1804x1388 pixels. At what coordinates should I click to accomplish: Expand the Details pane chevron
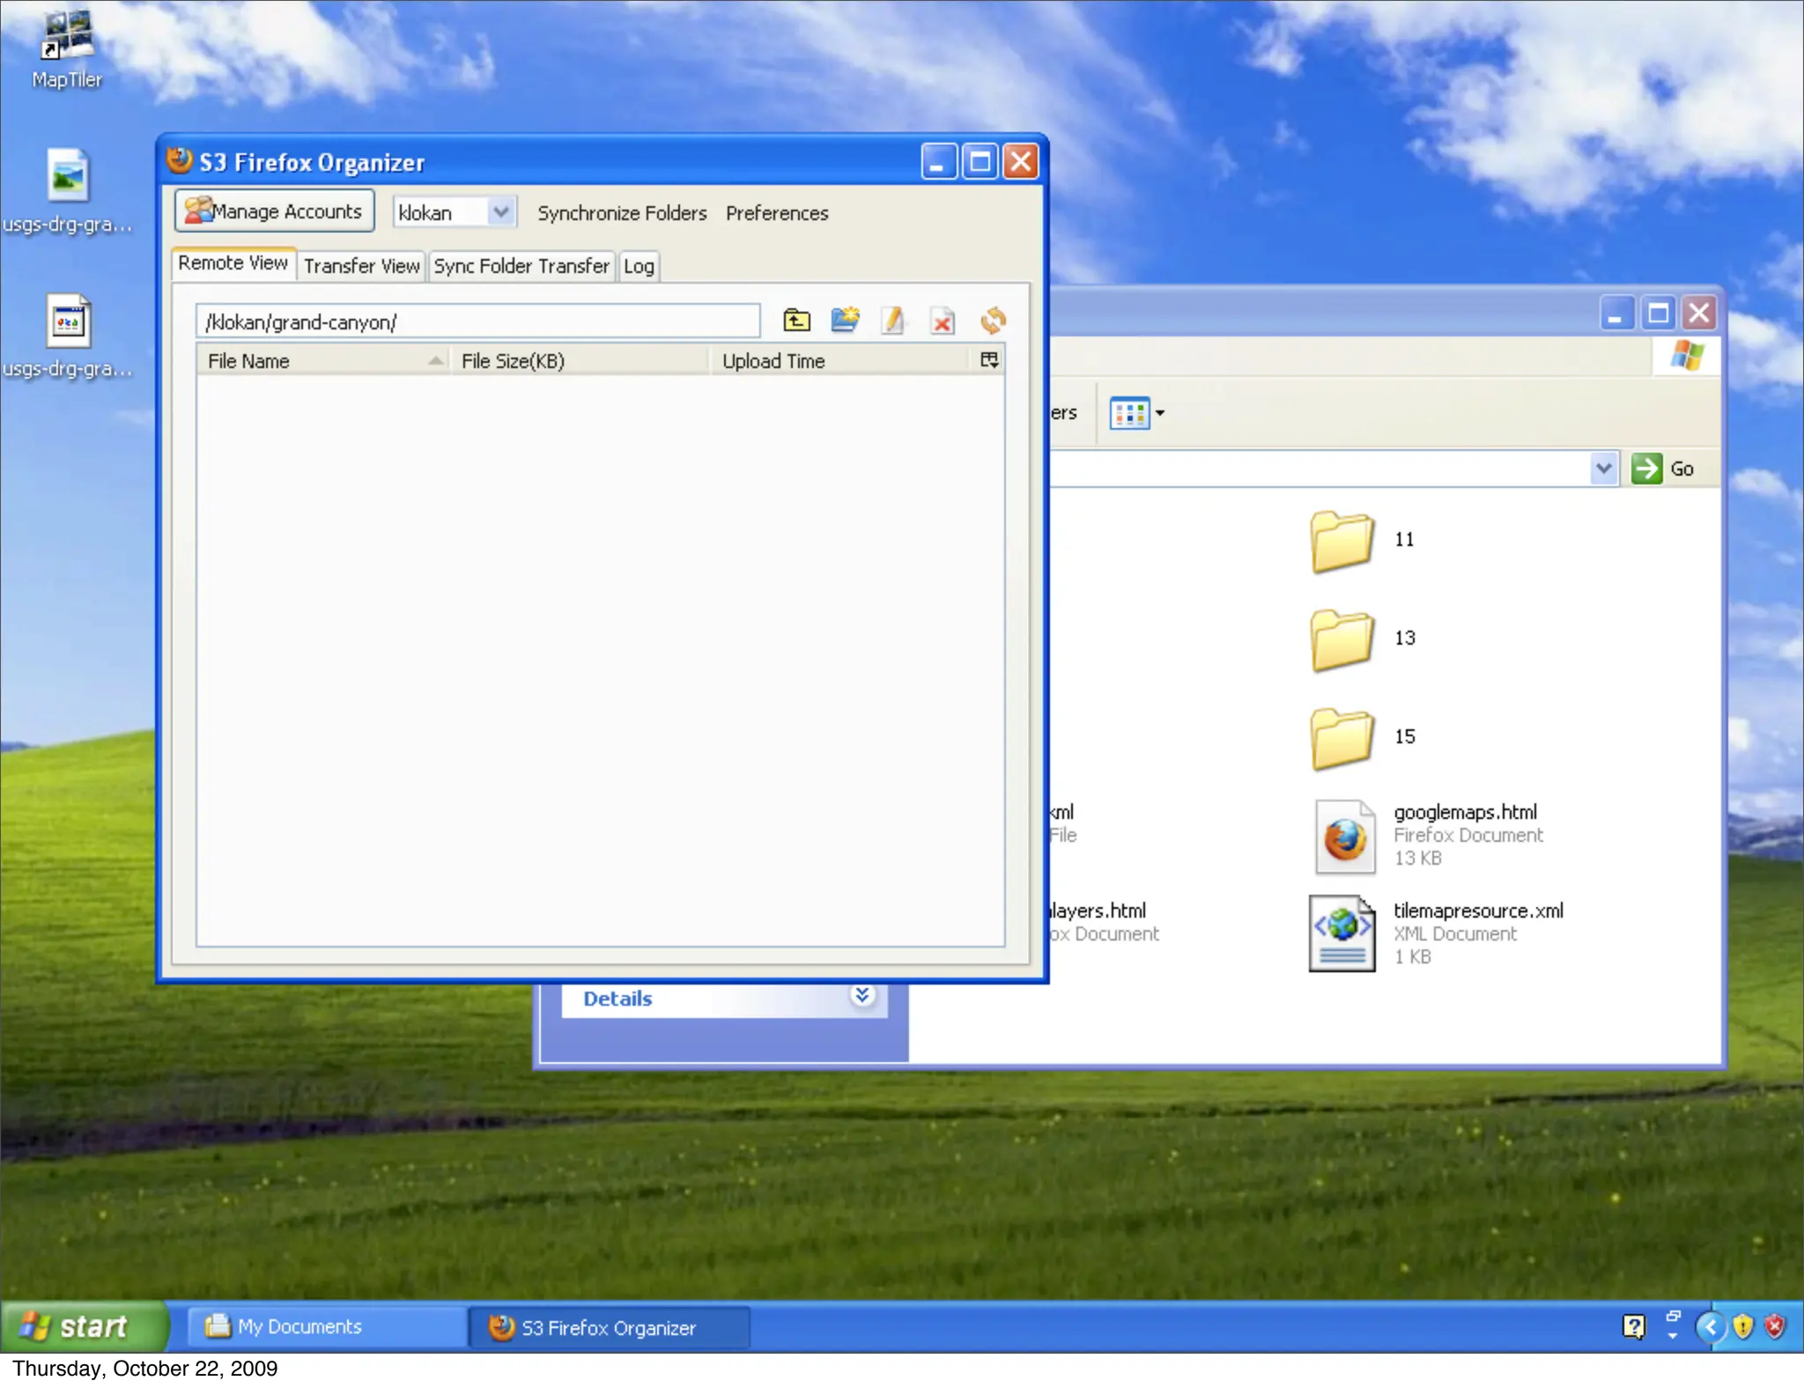pyautogui.click(x=862, y=996)
